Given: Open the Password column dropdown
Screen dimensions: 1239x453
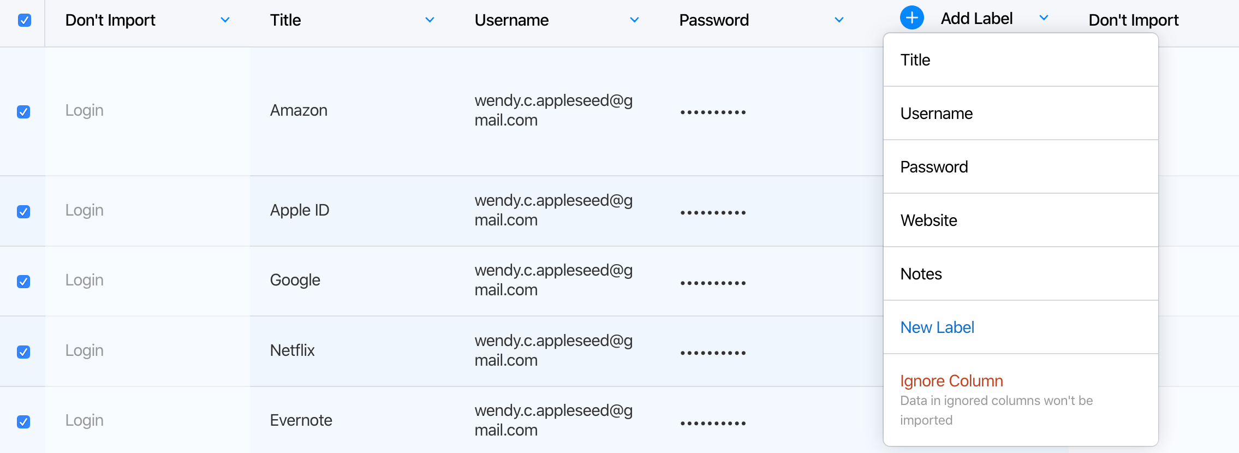Looking at the screenshot, I should pos(839,20).
